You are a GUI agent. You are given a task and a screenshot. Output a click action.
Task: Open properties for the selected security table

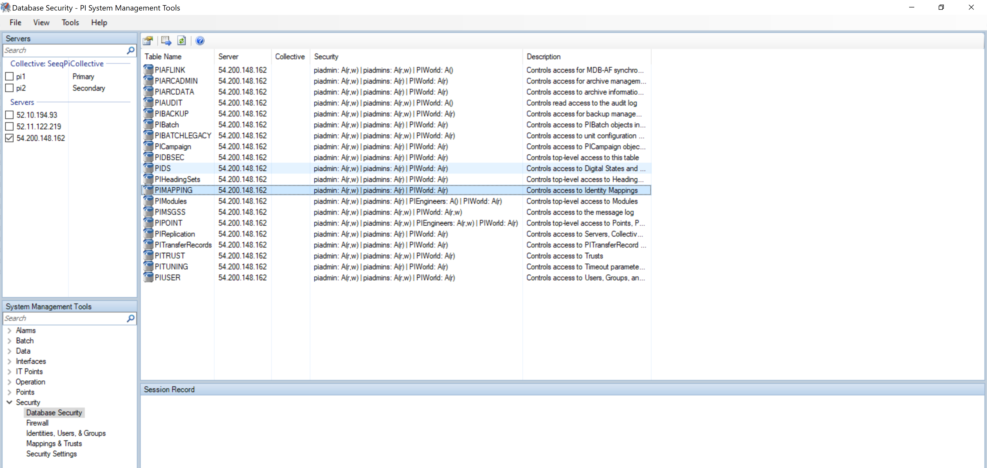point(148,41)
